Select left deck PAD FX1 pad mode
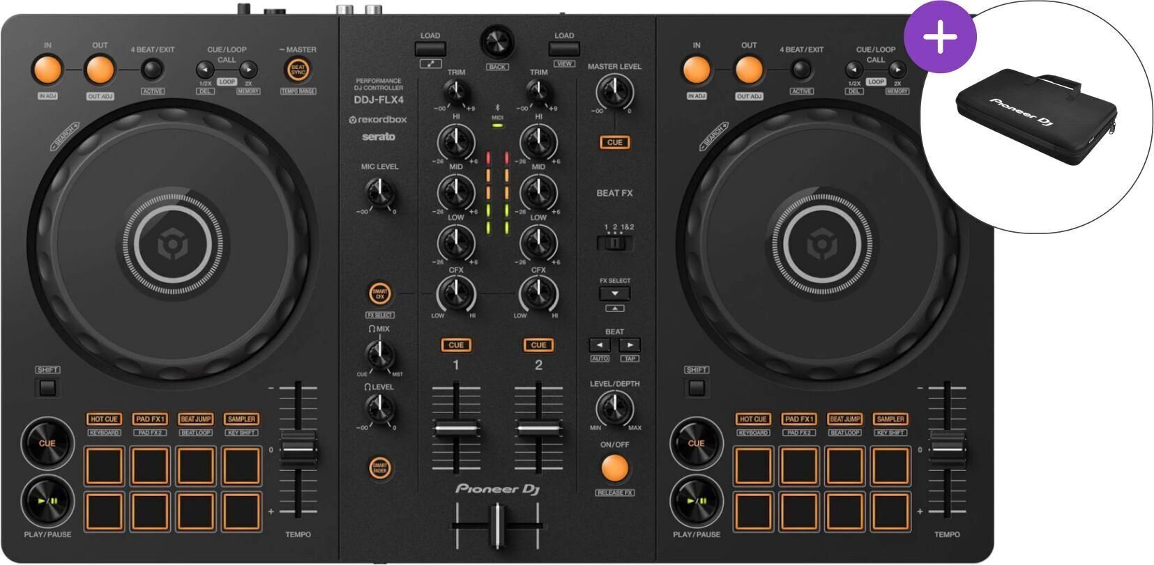1154x565 pixels. (x=150, y=419)
